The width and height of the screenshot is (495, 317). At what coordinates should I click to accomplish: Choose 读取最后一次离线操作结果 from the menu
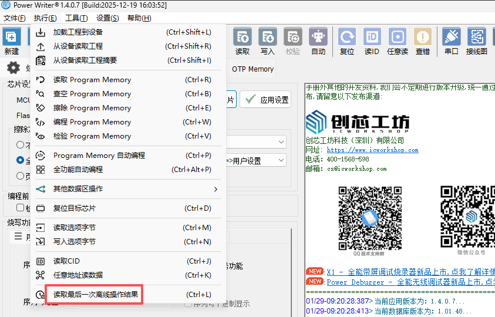pos(96,295)
